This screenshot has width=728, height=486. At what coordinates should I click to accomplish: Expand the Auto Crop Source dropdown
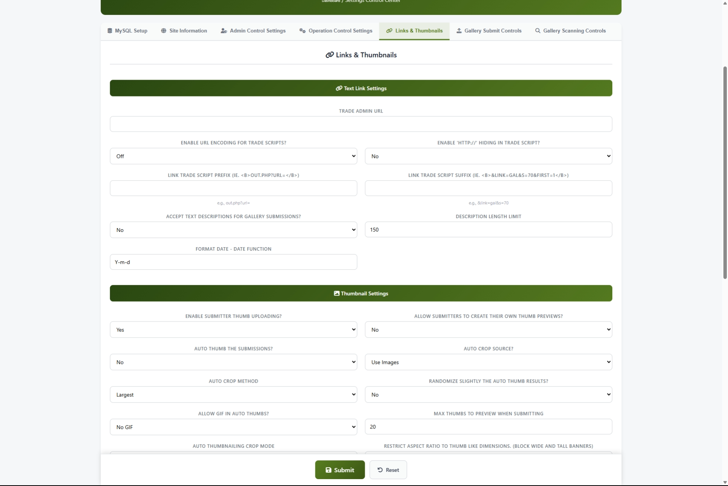488,362
